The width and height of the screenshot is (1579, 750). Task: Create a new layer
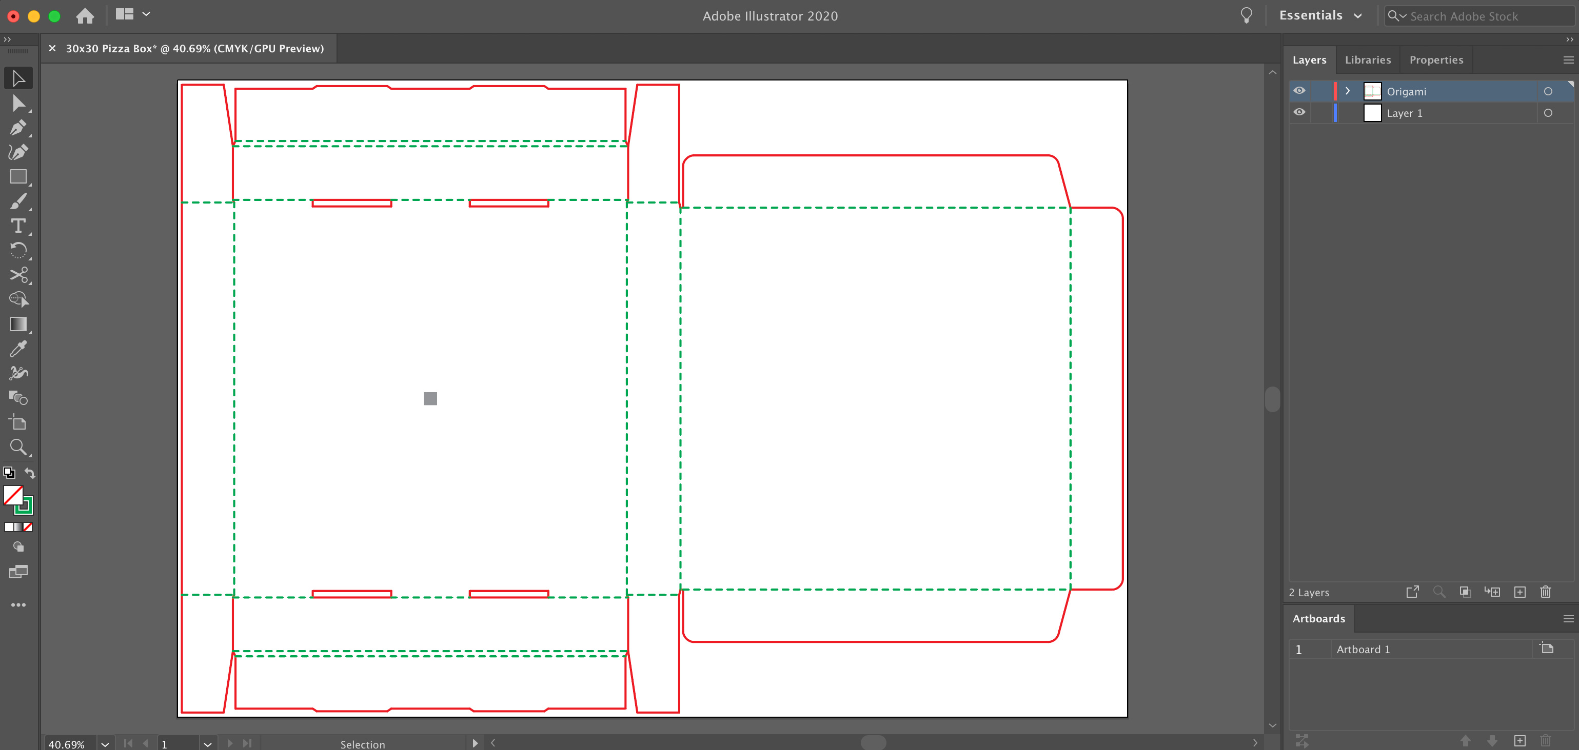[x=1520, y=592]
